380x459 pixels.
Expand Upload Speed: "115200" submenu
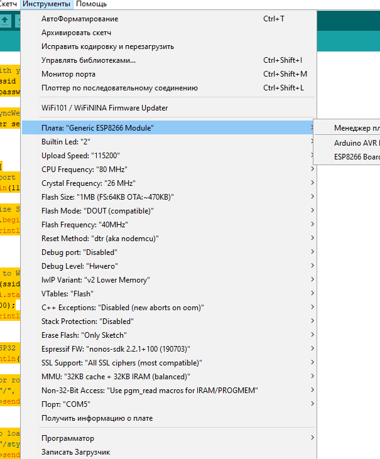169,156
